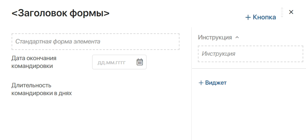Click the Кнопка text label

pos(265,17)
